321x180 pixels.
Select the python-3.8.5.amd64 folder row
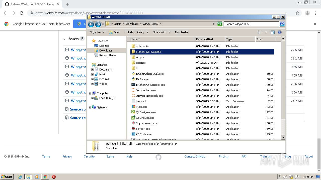tap(202, 52)
